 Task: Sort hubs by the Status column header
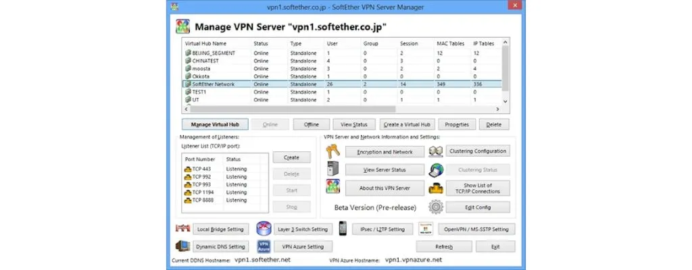tap(270, 44)
